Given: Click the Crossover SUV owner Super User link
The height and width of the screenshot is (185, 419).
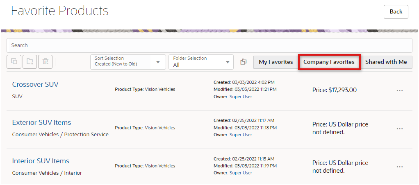Looking at the screenshot, I should pos(241,97).
